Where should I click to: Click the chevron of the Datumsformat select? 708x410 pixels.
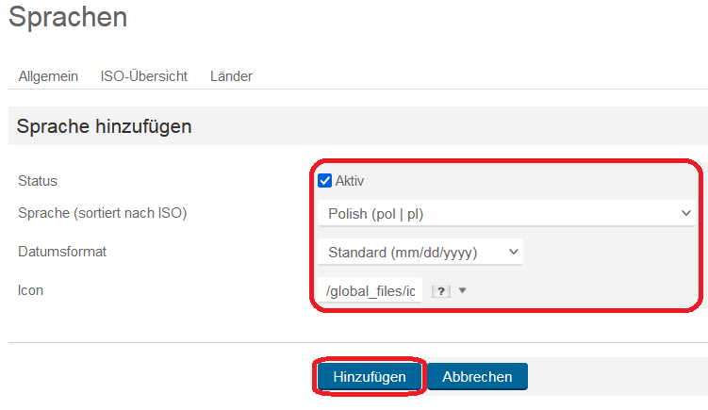(x=514, y=252)
